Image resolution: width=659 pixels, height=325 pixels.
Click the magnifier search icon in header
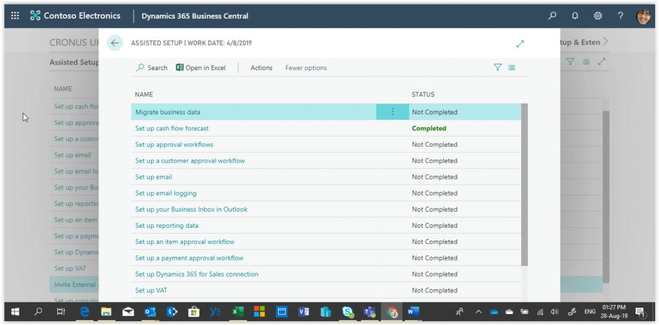pos(552,16)
